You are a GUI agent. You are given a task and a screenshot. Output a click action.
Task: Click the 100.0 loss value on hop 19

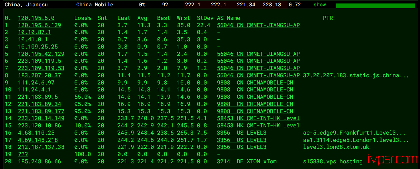(x=83, y=154)
